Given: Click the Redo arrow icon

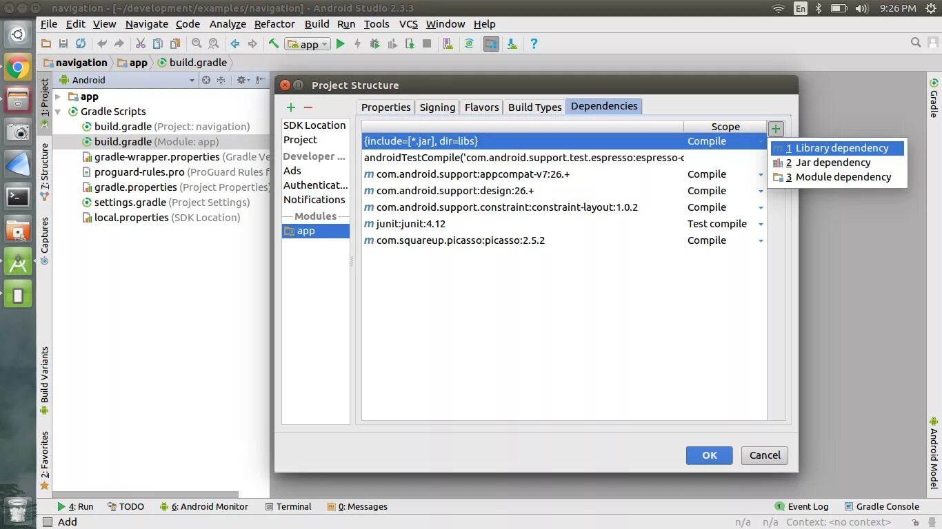Looking at the screenshot, I should tap(119, 43).
